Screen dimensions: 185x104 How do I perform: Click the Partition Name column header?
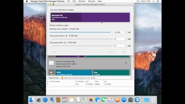pos(55,81)
